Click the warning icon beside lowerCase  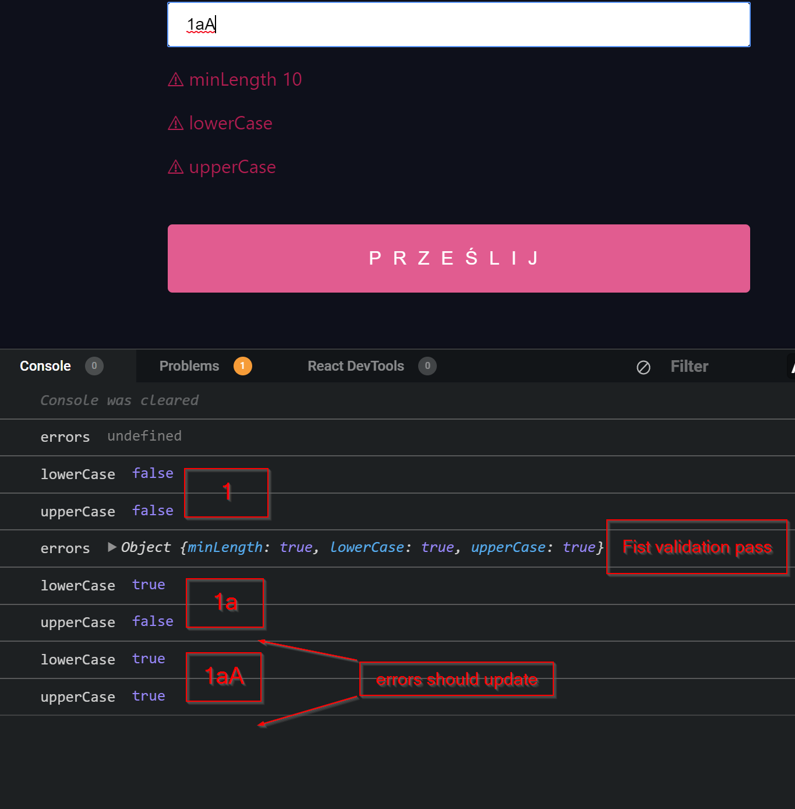pos(176,123)
